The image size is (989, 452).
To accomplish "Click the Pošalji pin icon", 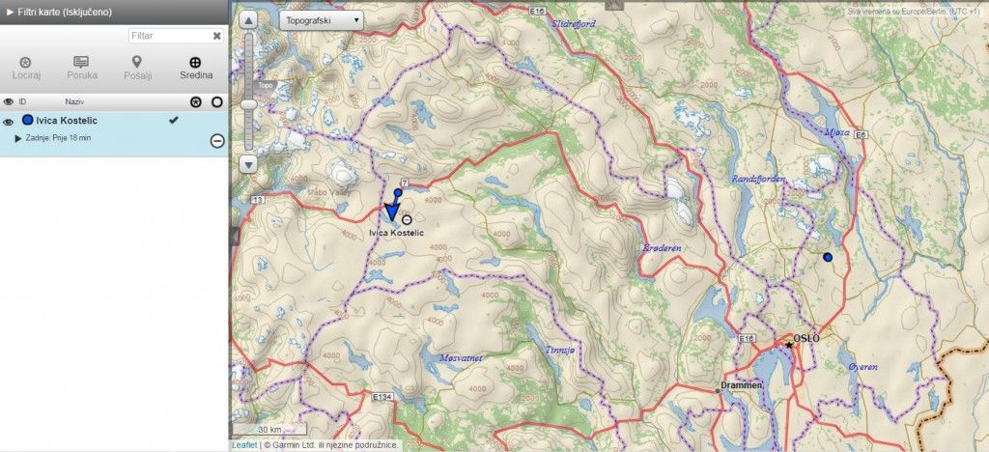I will point(136,62).
